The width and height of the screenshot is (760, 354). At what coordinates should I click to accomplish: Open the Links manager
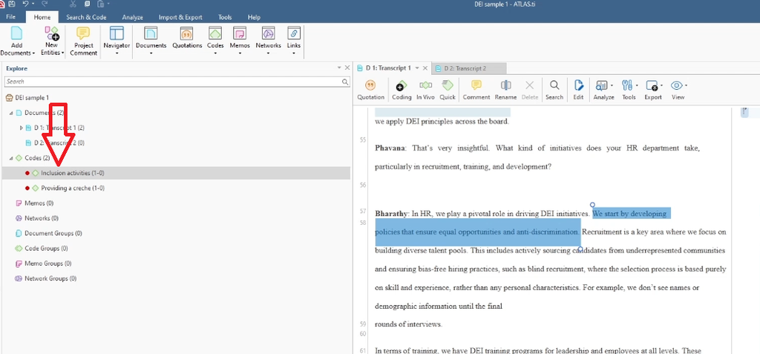point(293,41)
